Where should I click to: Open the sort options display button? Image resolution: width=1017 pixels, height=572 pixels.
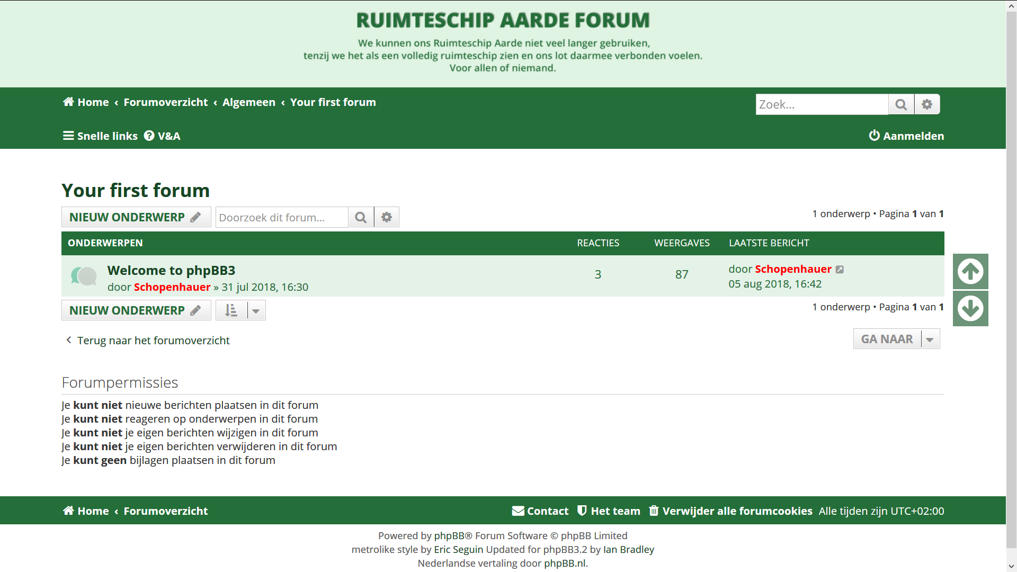[231, 310]
